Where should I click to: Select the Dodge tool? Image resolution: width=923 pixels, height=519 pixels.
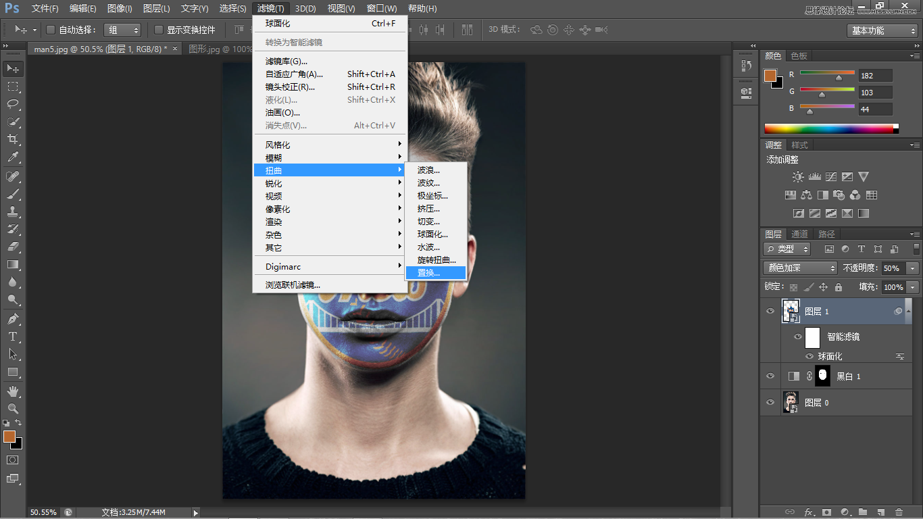click(13, 299)
